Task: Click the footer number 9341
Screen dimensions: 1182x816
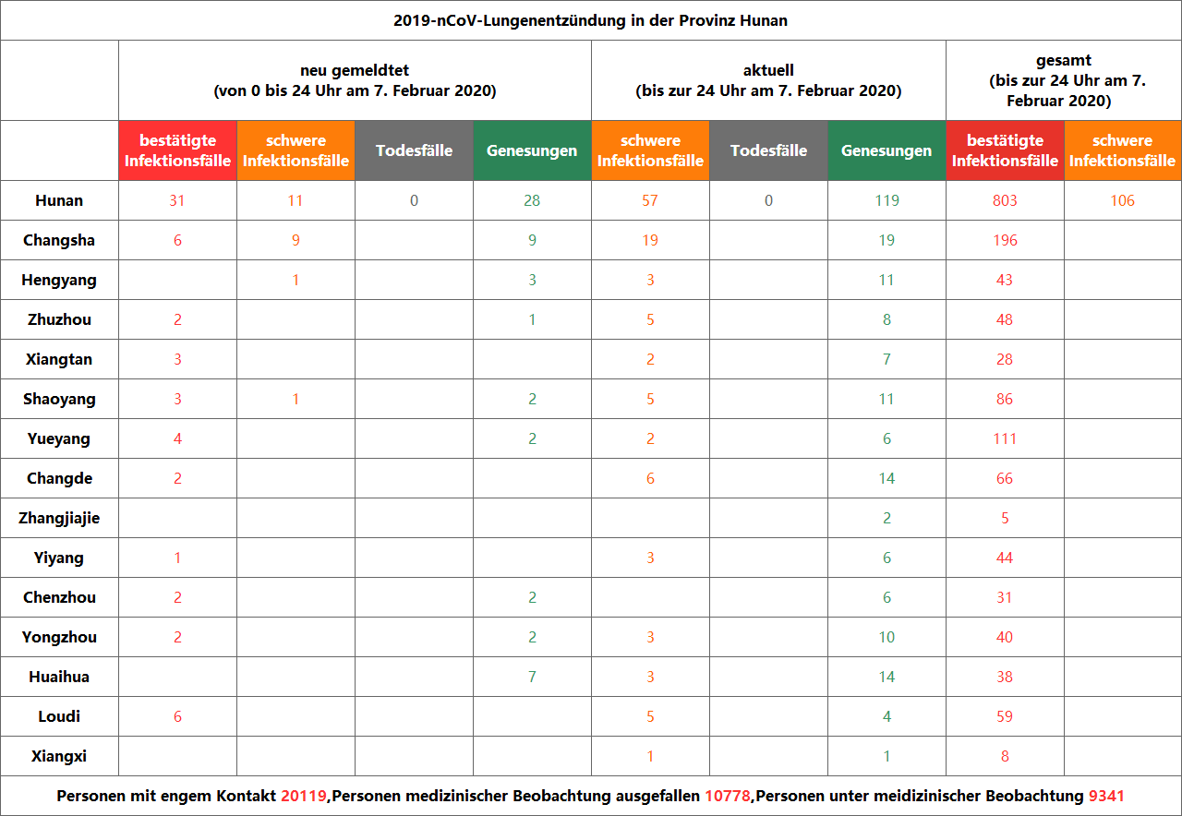Action: tap(1106, 796)
